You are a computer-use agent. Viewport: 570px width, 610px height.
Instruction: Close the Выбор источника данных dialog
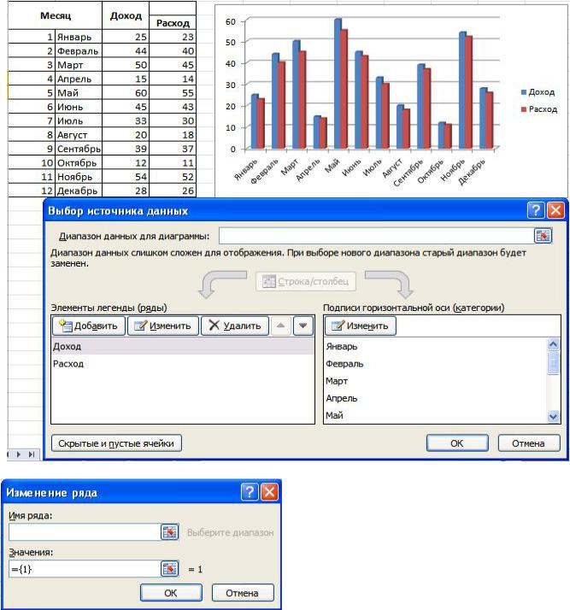coord(555,210)
